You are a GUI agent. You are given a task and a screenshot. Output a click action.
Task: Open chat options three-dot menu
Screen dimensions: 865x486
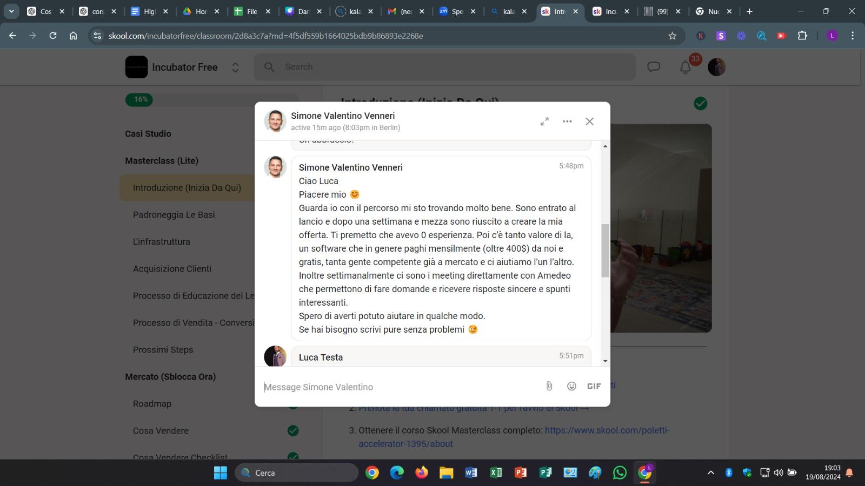[x=567, y=122]
